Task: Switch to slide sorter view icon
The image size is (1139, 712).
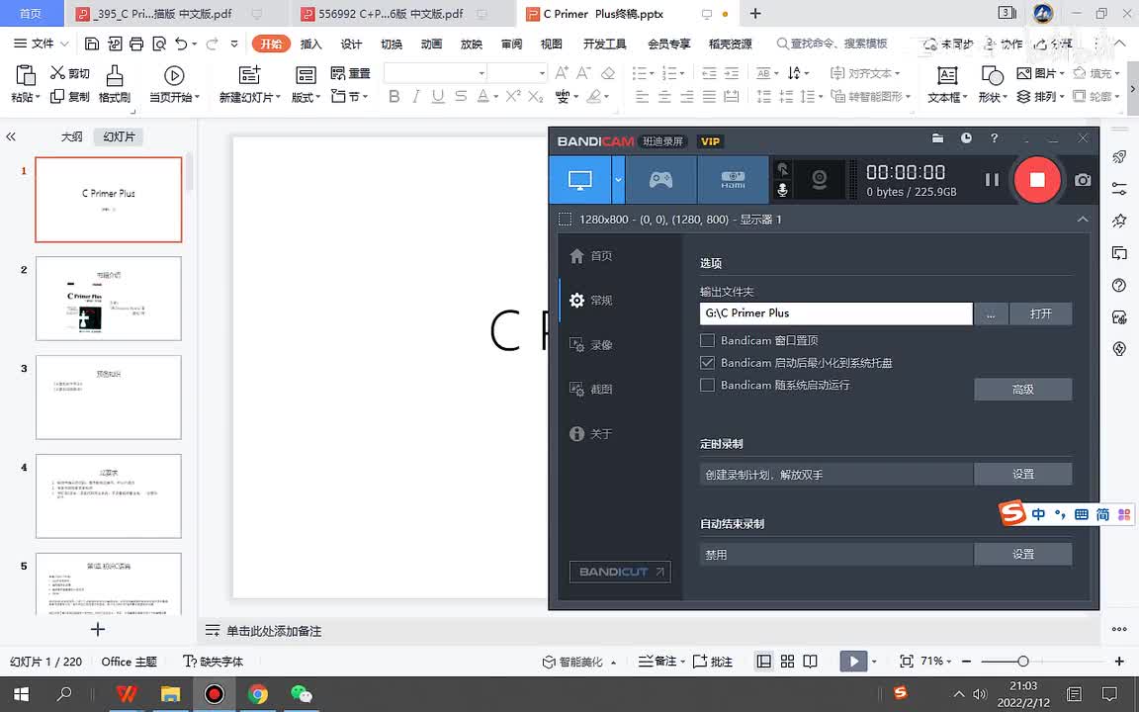Action: point(787,662)
